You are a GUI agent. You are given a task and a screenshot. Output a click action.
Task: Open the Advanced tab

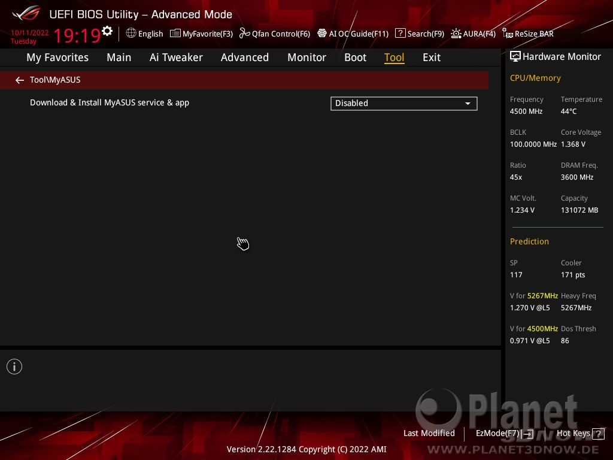coord(245,57)
